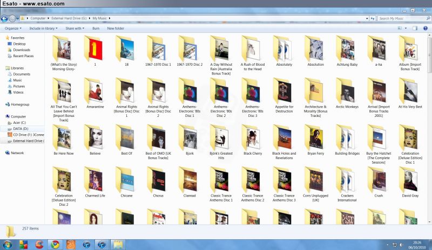Launch Google Chrome from the taskbar

tap(55, 244)
